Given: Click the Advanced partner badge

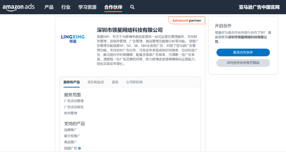Looking at the screenshot, I should [187, 21].
